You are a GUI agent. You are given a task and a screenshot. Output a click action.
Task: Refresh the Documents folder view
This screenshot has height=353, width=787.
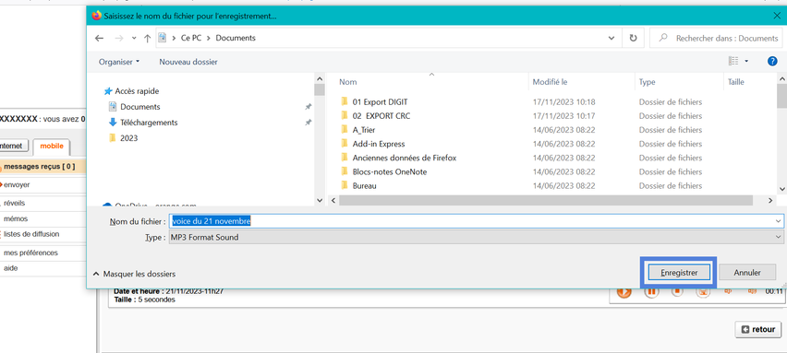click(x=633, y=38)
